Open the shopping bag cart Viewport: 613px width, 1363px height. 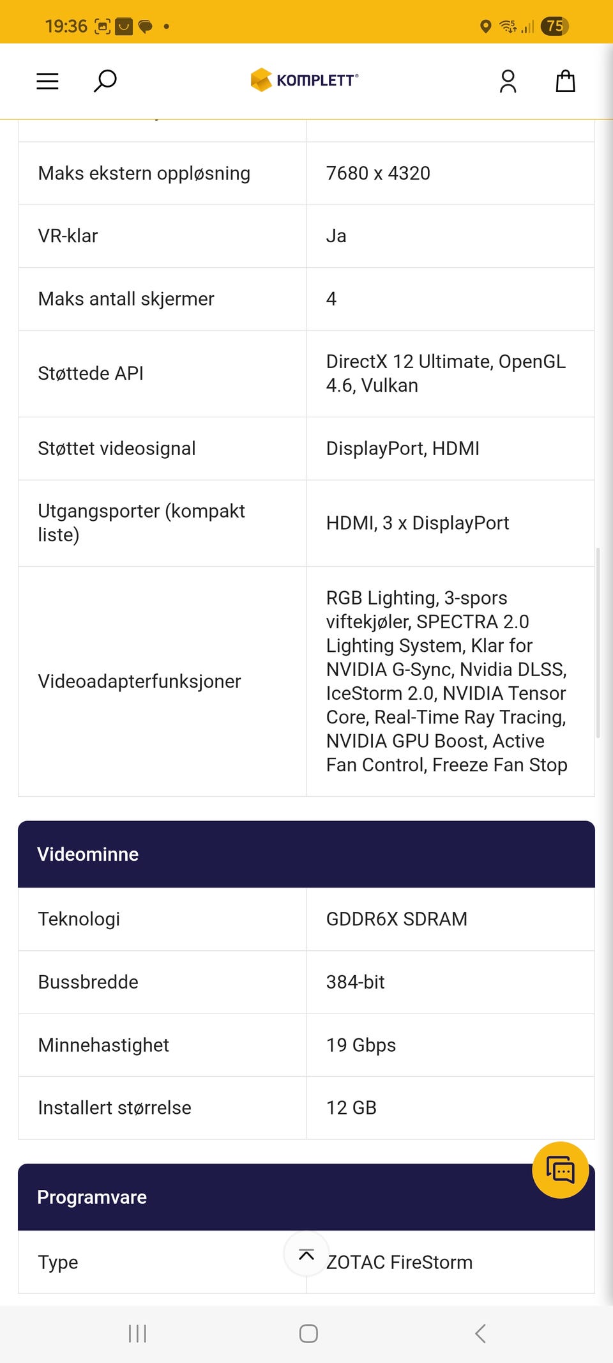tap(565, 81)
